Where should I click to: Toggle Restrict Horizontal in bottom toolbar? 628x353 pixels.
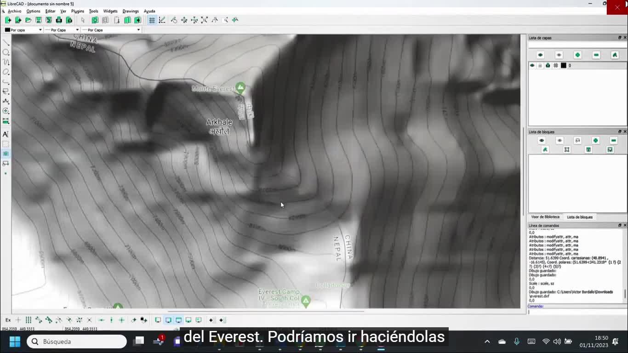coord(101,320)
